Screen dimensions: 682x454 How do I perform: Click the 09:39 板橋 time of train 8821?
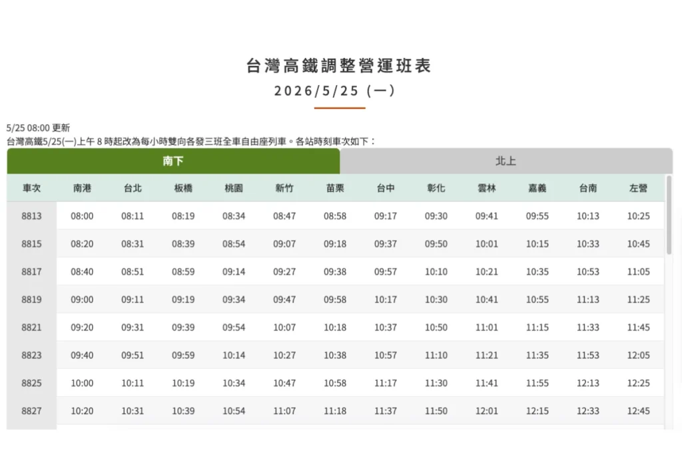[x=183, y=327]
